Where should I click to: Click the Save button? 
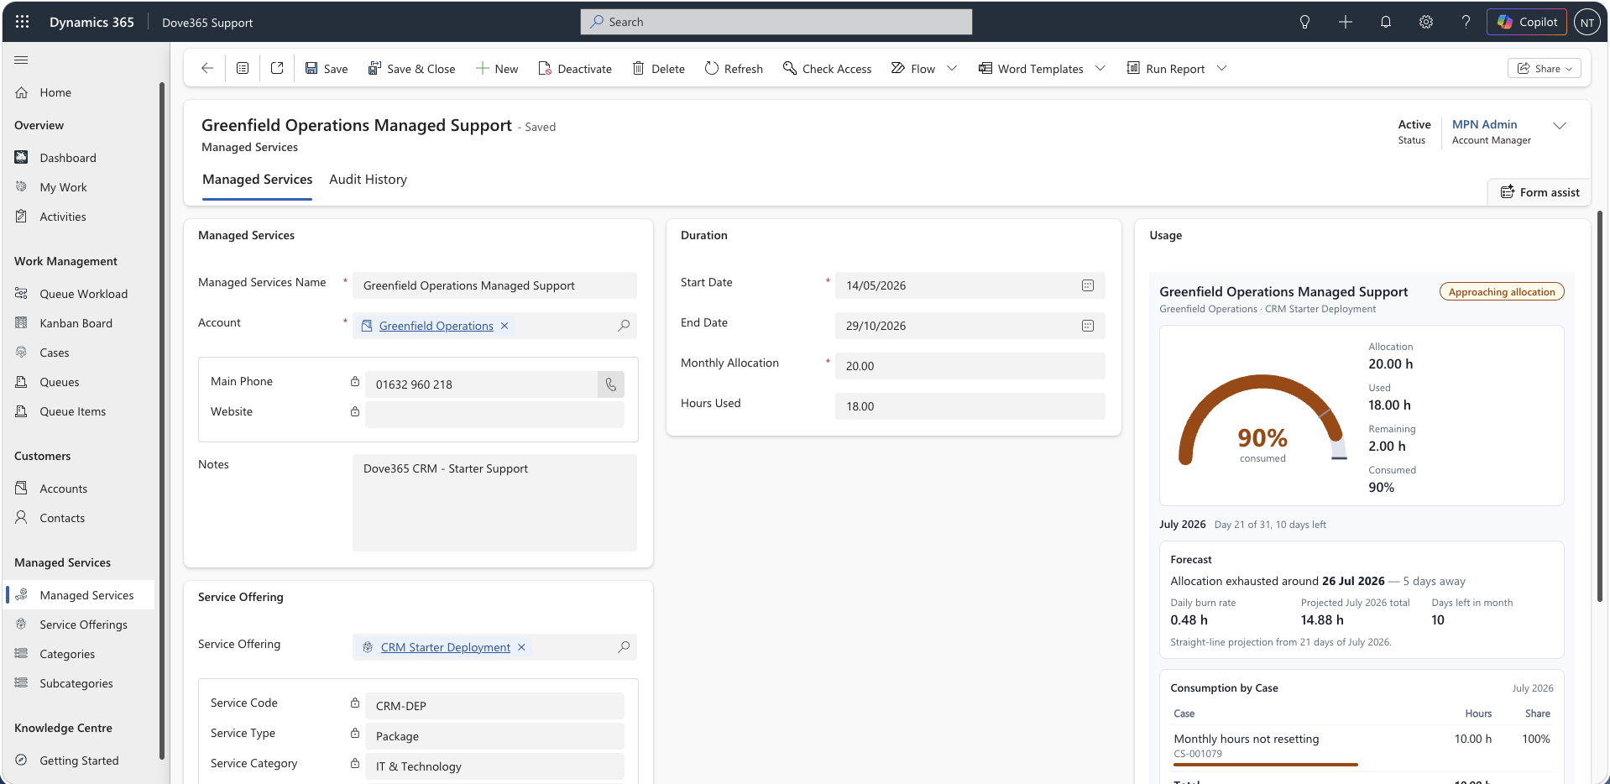tap(326, 68)
